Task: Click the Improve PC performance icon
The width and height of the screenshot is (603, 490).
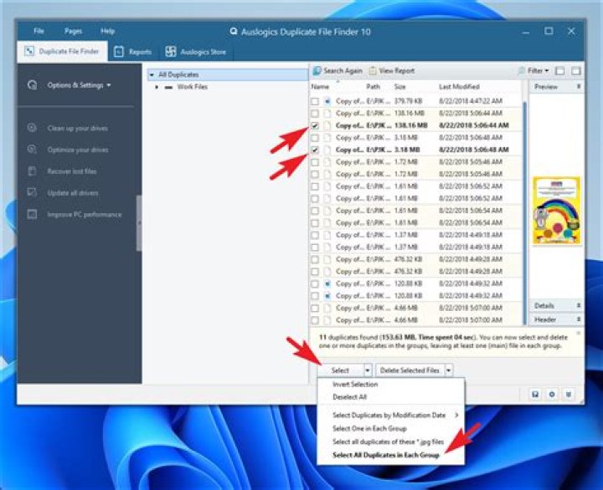Action: click(x=33, y=214)
